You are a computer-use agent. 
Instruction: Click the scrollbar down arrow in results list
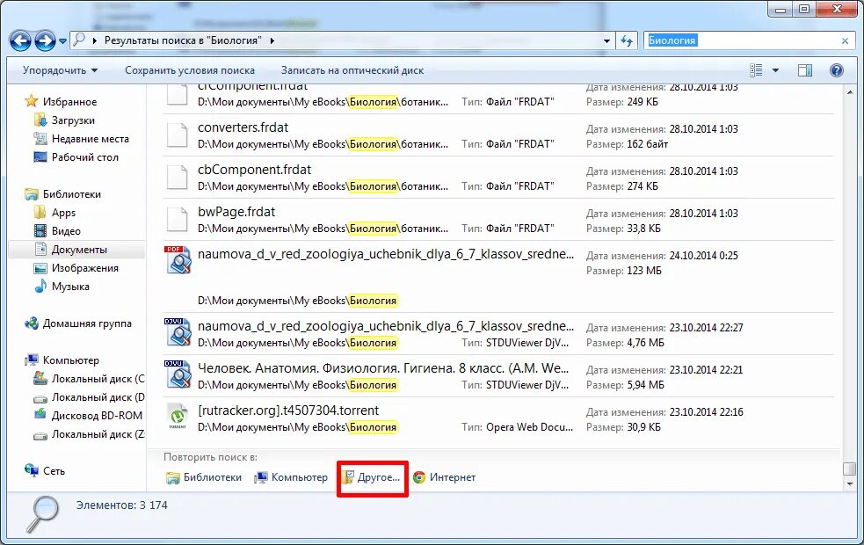pyautogui.click(x=850, y=483)
